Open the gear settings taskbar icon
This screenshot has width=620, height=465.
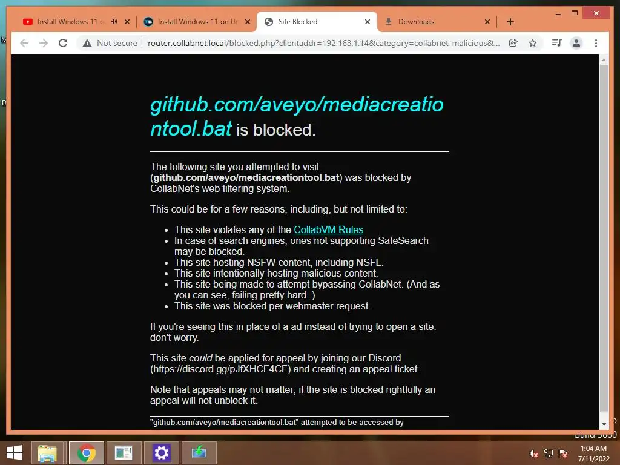[161, 453]
